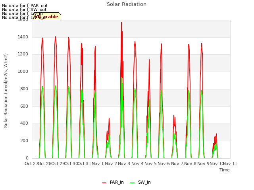
Task: Click the Nov 3 x-axis tick label
Action: pyautogui.click(x=124, y=163)
